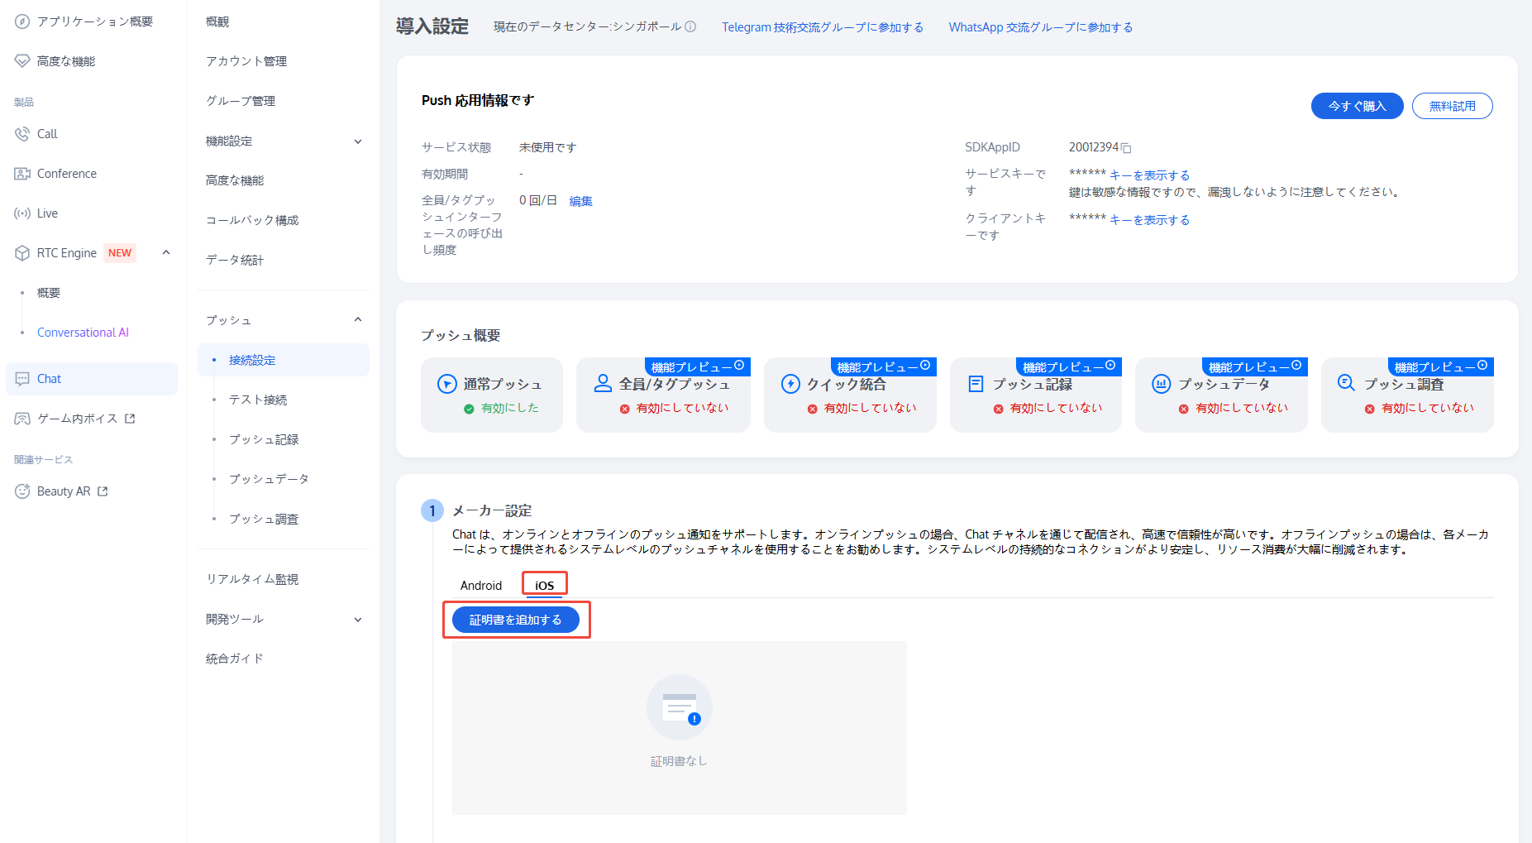Click the Conference icon in the sidebar
Image resolution: width=1532 pixels, height=843 pixels.
click(22, 174)
